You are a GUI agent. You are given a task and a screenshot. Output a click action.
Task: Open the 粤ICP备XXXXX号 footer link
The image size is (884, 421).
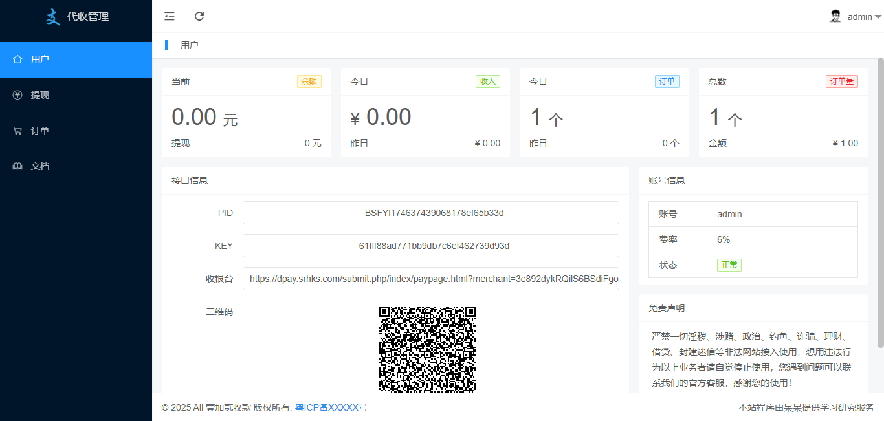(x=331, y=407)
